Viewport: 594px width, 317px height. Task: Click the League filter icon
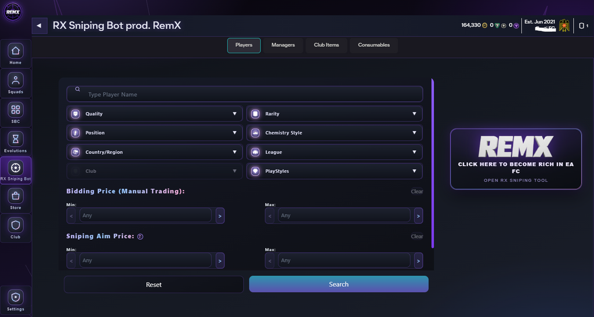click(x=255, y=152)
